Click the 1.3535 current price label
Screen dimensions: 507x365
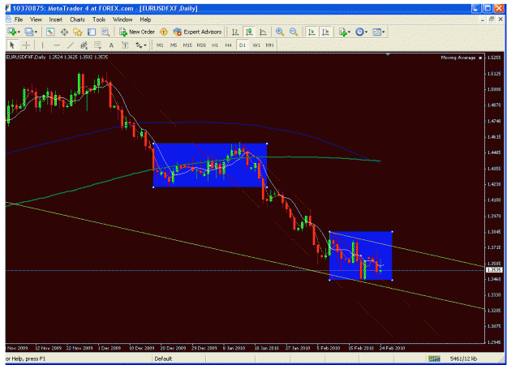(x=494, y=270)
